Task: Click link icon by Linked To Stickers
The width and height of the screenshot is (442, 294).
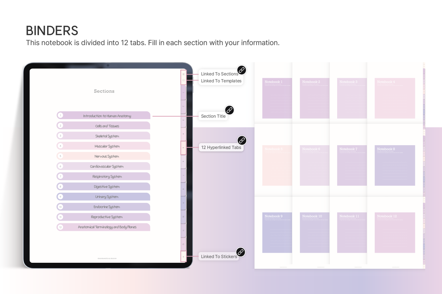Action: (x=241, y=252)
